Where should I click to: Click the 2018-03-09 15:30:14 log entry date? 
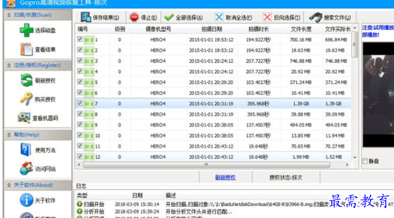coord(137,204)
